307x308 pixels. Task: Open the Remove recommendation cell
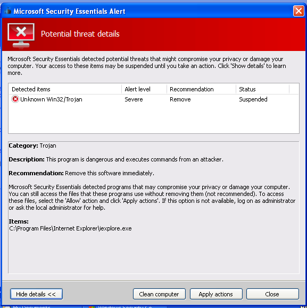coord(180,99)
